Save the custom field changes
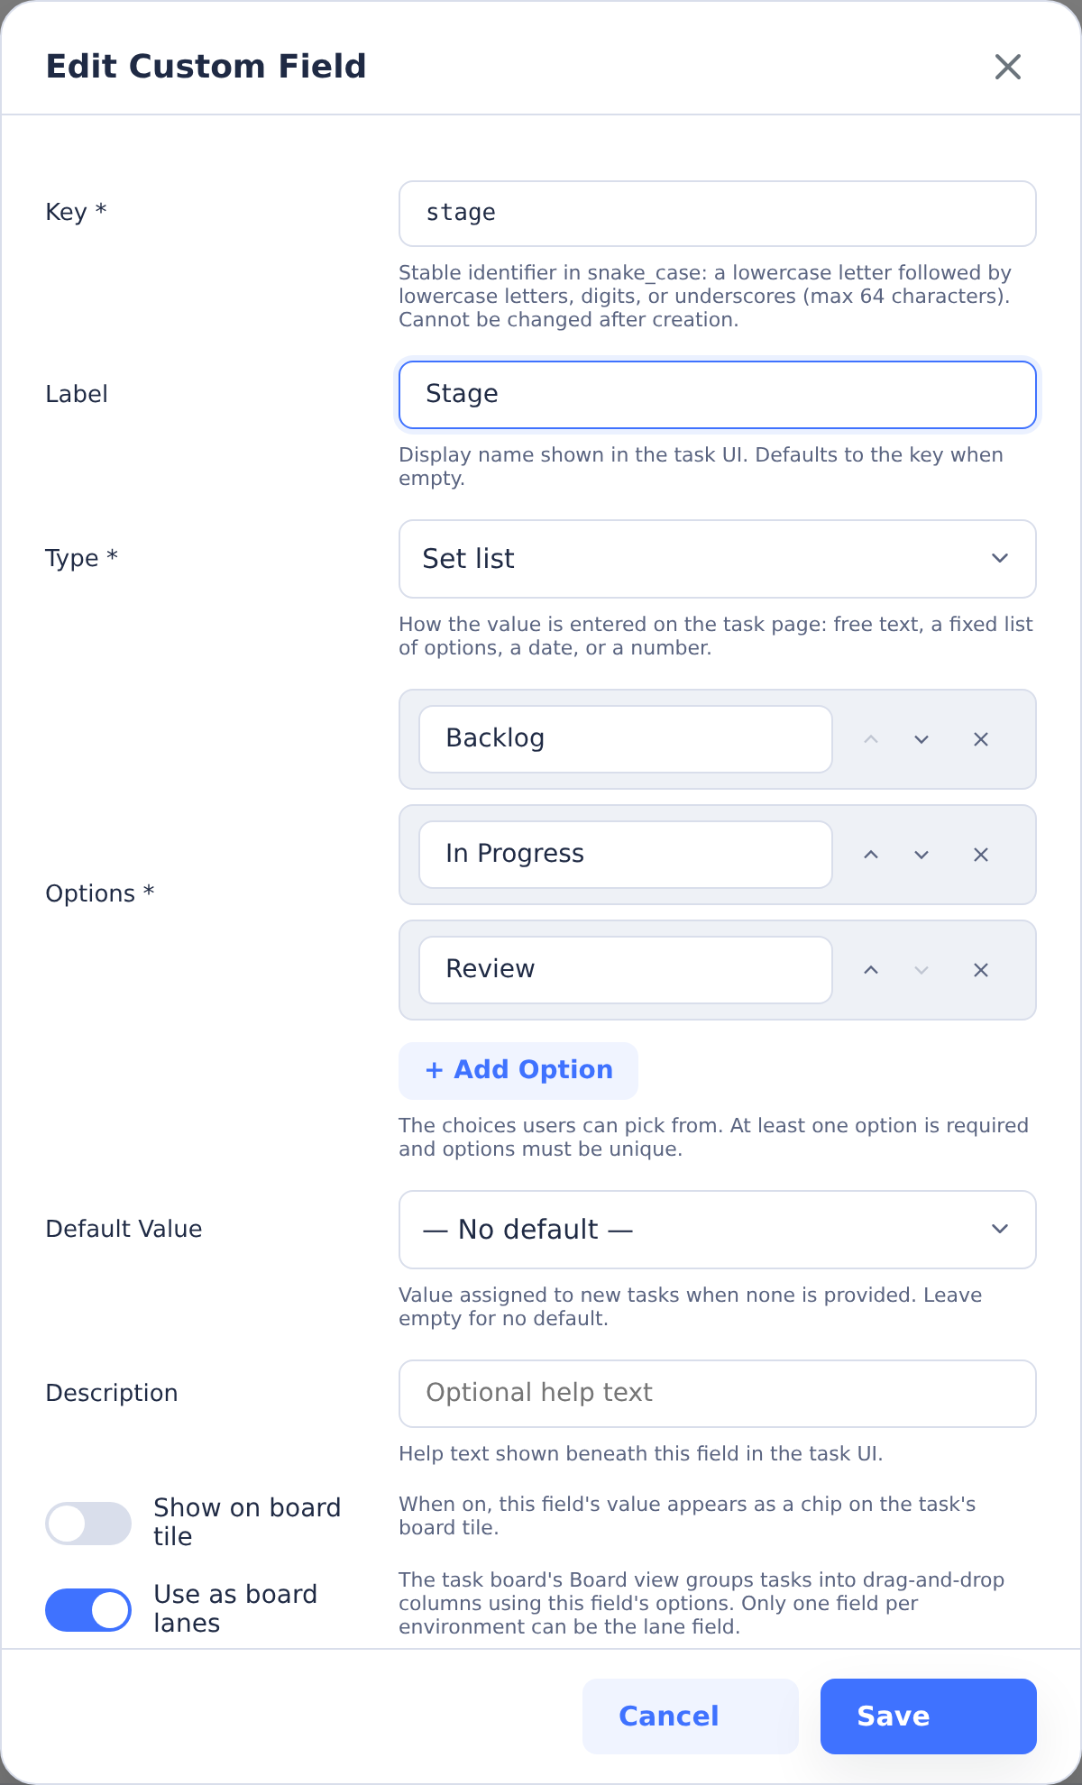This screenshot has height=1785, width=1082. pos(929,1716)
